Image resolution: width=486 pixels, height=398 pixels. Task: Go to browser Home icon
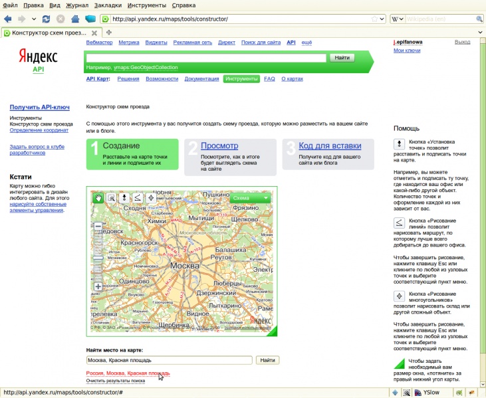[75, 19]
